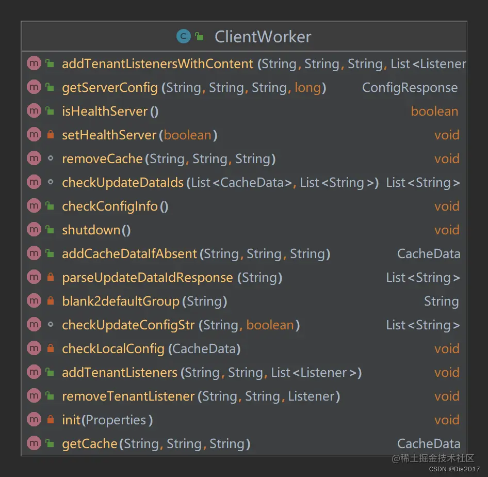Image resolution: width=488 pixels, height=477 pixels.
Task: Click Listener parameter of removeTenantListener
Action: coord(311,396)
